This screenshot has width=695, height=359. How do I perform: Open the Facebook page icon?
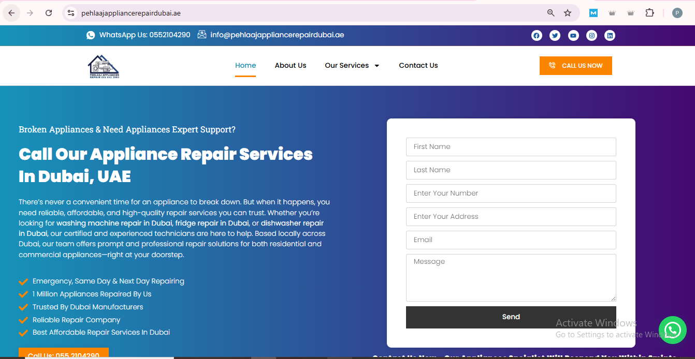537,35
